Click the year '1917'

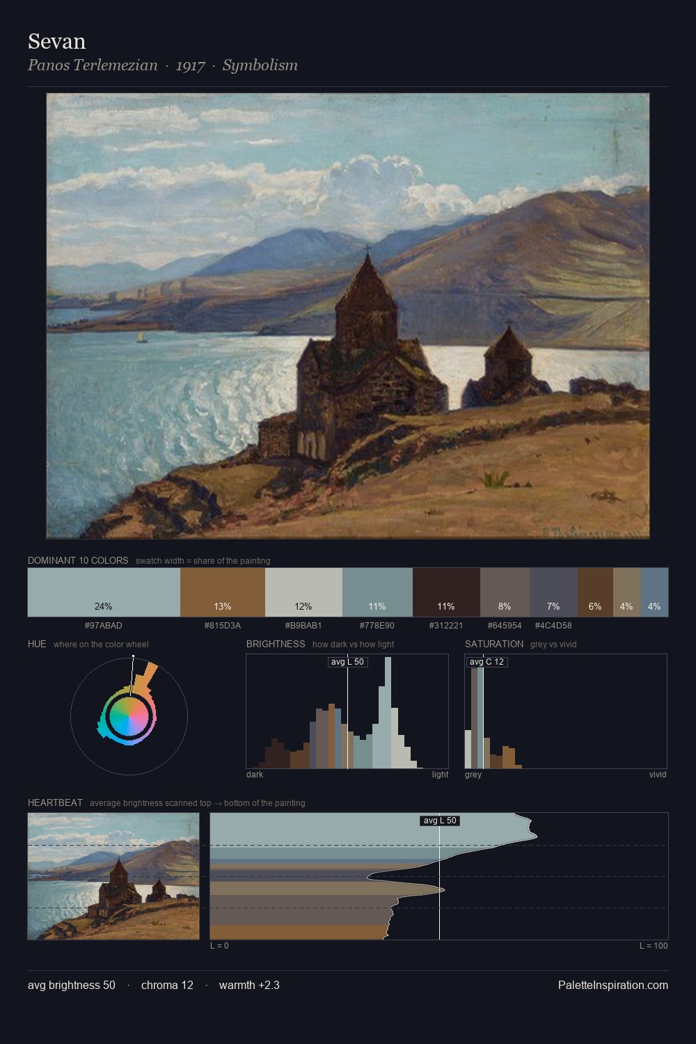[190, 65]
